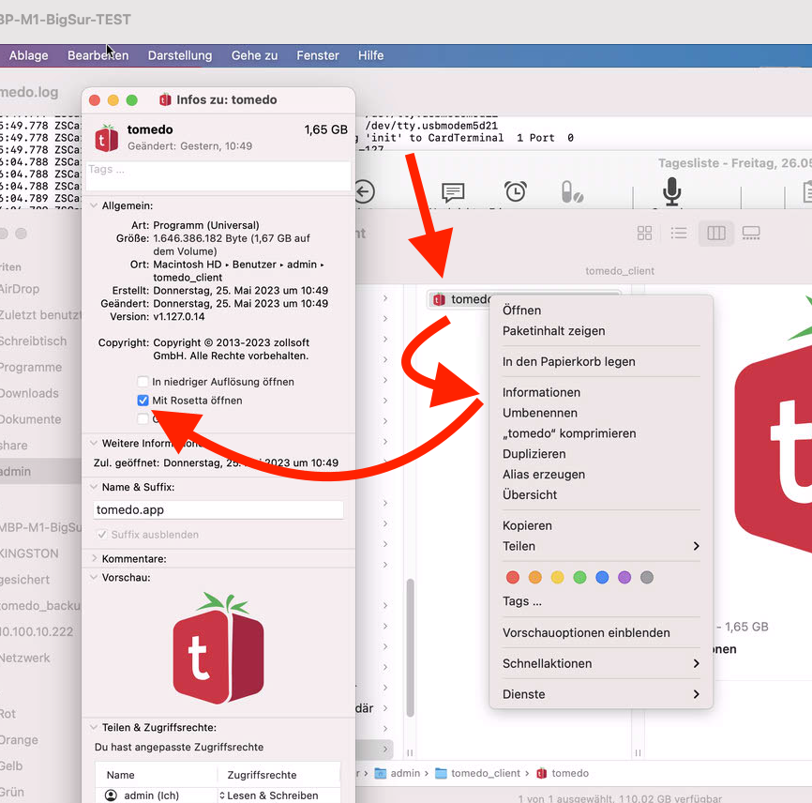Switch Finder to column view
812x803 pixels.
tap(716, 234)
